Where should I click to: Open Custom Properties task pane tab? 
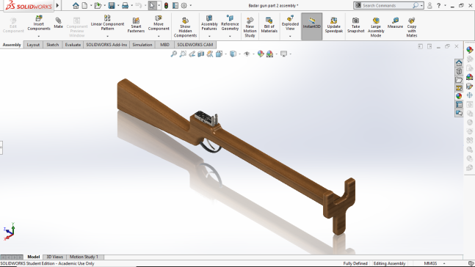pyautogui.click(x=459, y=105)
